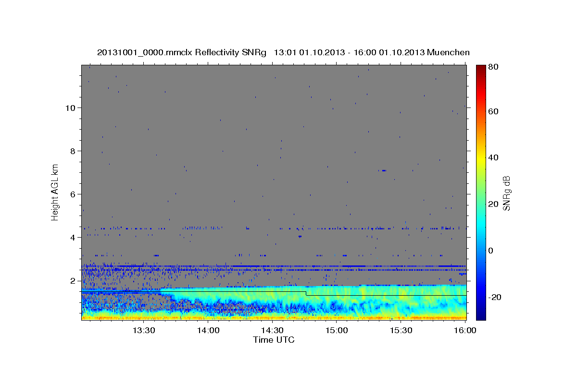
Task: Click the 'SNRg dB' colorbar label
Action: click(506, 193)
